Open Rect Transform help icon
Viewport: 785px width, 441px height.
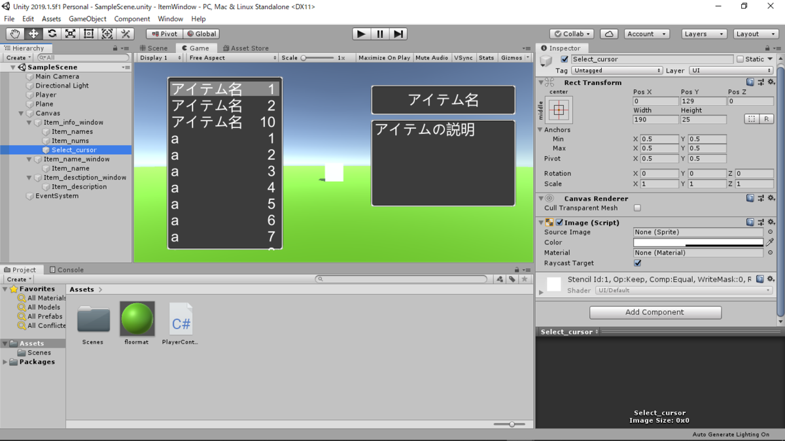point(750,82)
